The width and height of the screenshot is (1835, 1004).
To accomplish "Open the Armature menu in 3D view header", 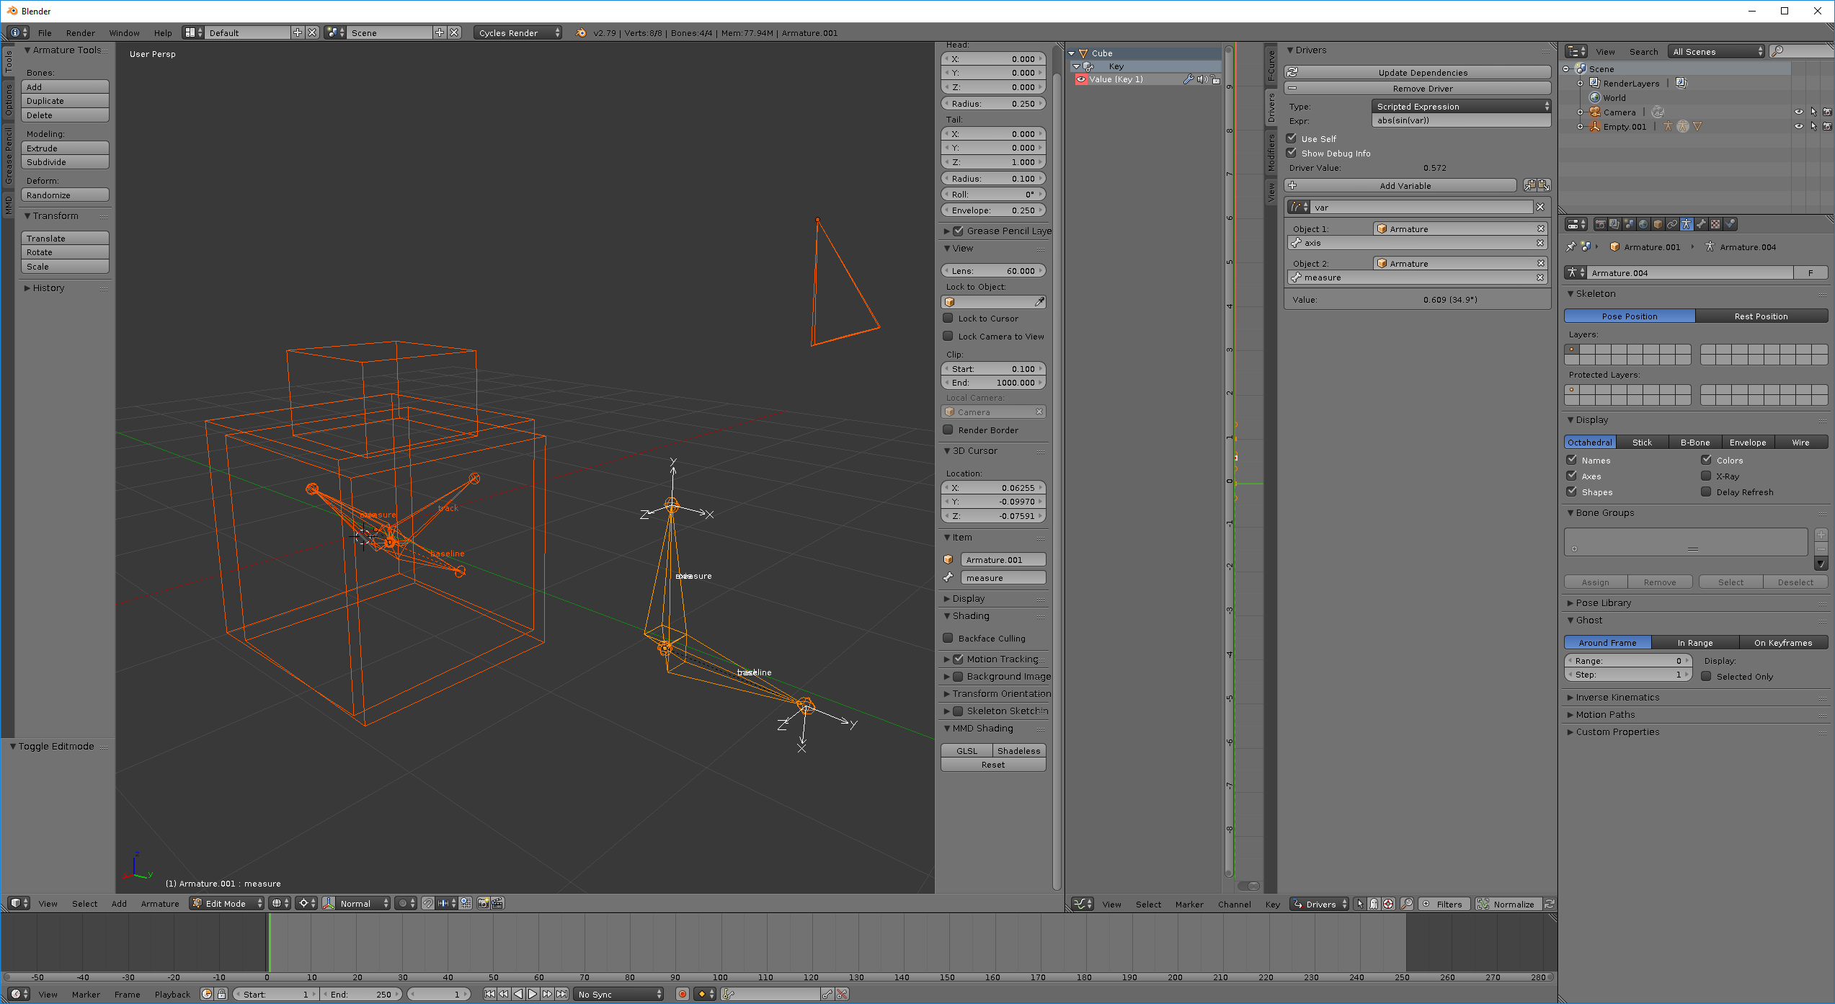I will click(159, 903).
